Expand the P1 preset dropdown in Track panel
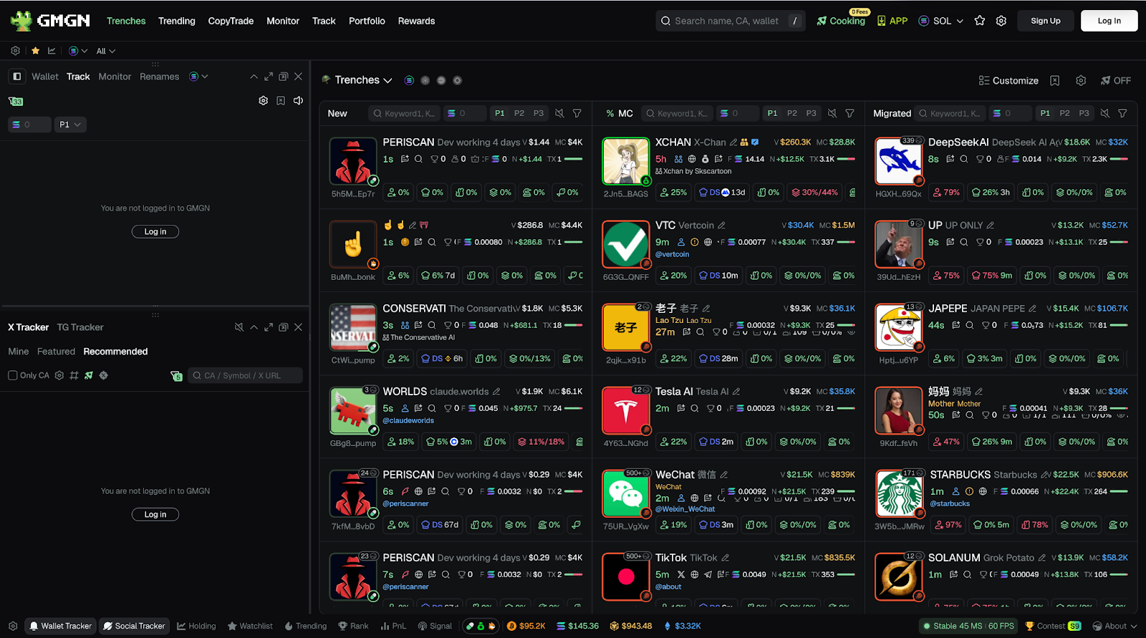The height and width of the screenshot is (638, 1146). (70, 125)
